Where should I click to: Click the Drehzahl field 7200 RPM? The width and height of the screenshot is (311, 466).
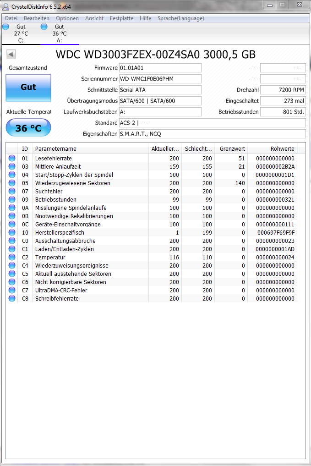coord(283,90)
